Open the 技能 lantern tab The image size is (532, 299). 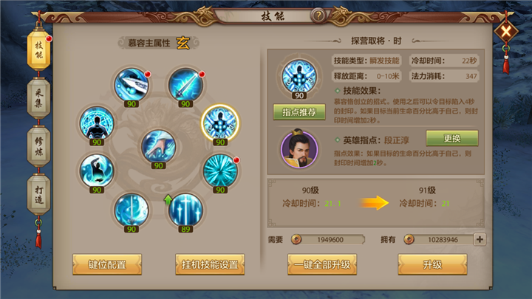38,50
